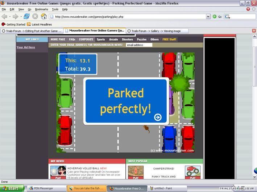Image resolution: width=257 pixels, height=192 pixels.
Task: Open the FAQs site link
Action: [x=72, y=39]
